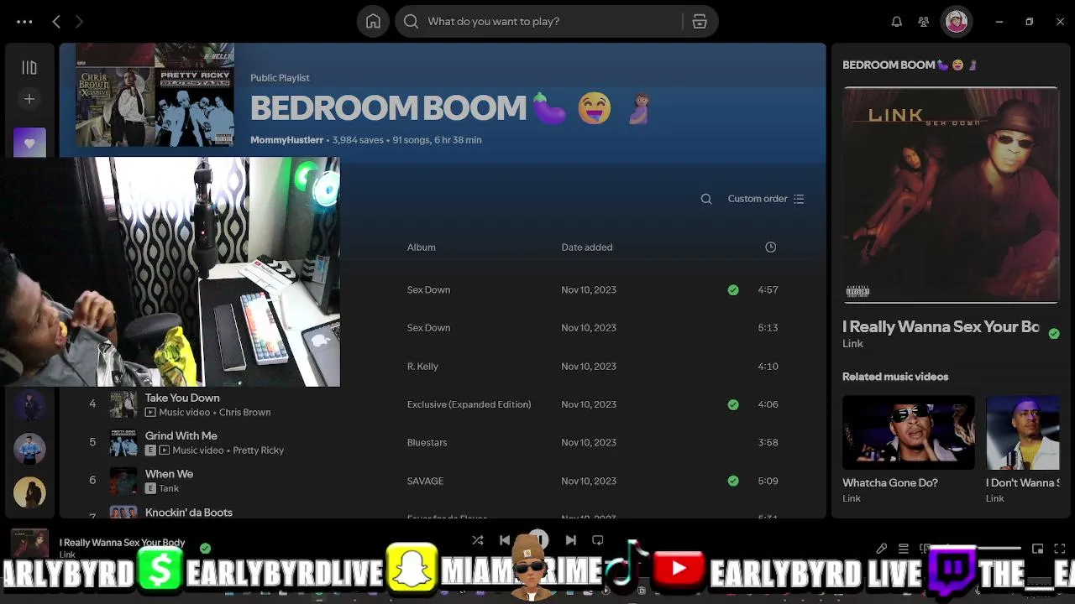Image resolution: width=1075 pixels, height=604 pixels.
Task: Skip to the previous track
Action: 505,540
